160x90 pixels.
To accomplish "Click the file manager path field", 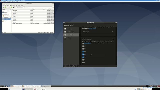I will (33, 7).
